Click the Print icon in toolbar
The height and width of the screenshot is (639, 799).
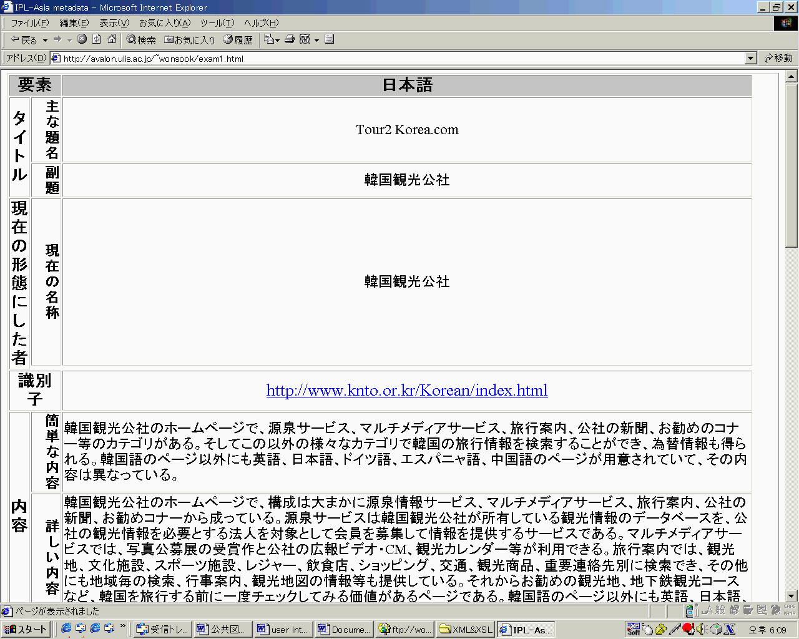[x=290, y=39]
